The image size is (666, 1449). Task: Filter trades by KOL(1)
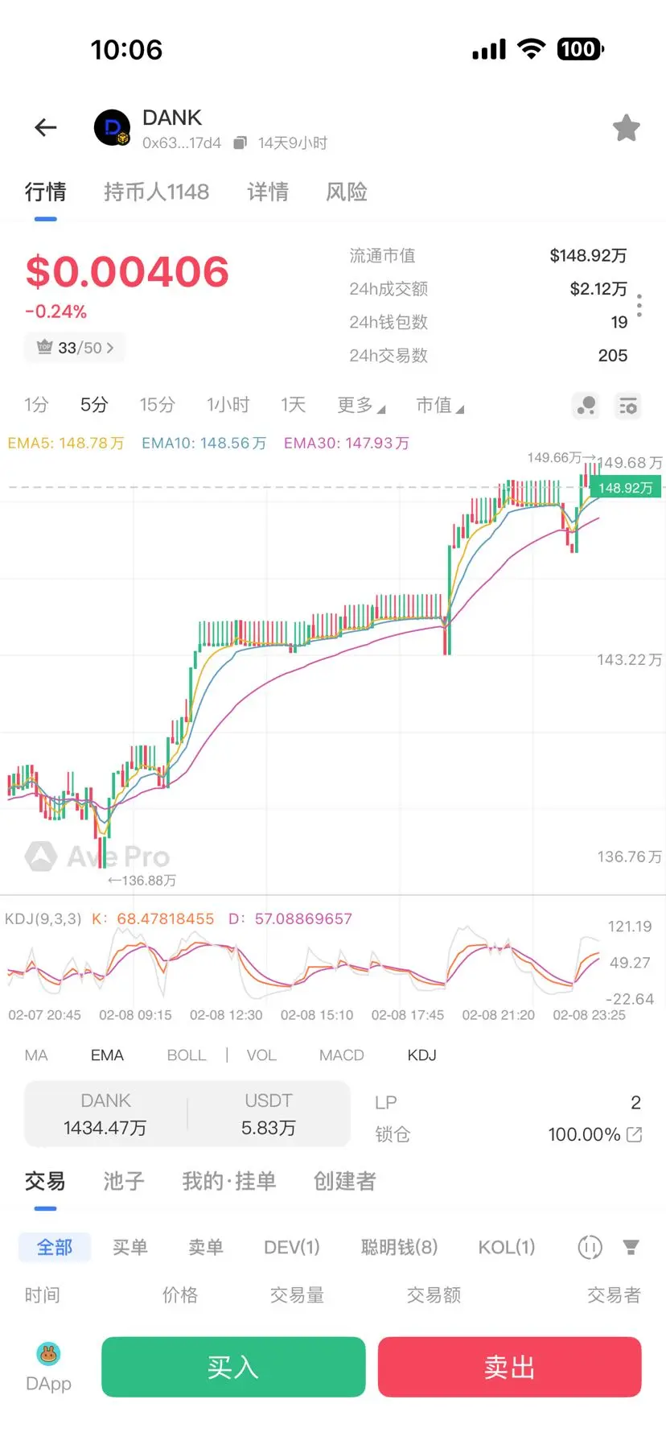click(507, 1247)
